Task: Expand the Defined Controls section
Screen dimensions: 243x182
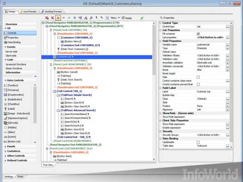Action: [5, 160]
